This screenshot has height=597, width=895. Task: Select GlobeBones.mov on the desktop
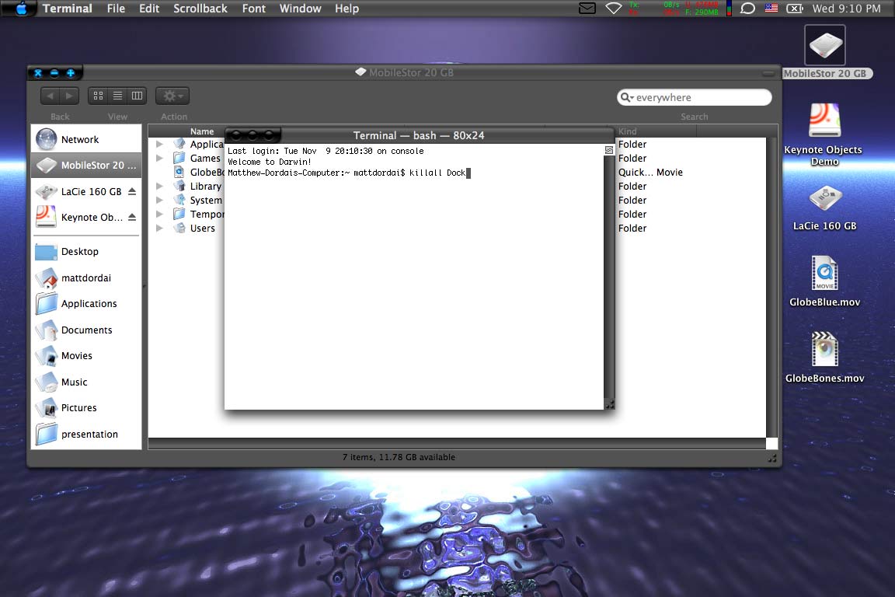click(x=825, y=358)
